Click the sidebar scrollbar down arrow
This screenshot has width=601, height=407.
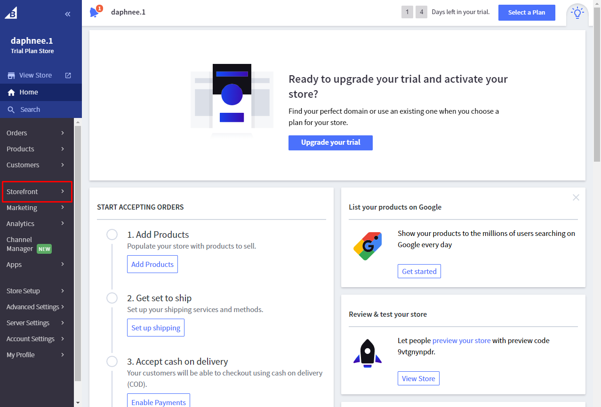pos(78,403)
